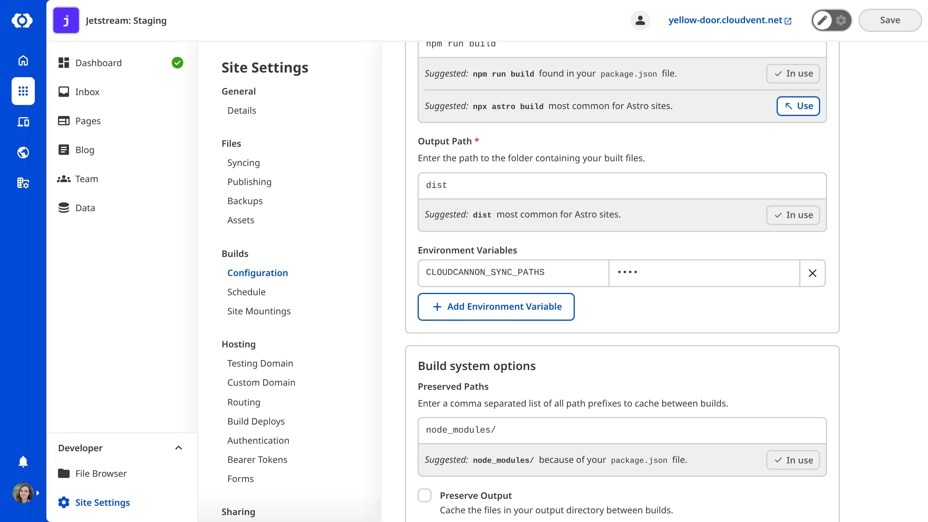The image size is (928, 522).
Task: Open the File Browser
Action: [101, 473]
